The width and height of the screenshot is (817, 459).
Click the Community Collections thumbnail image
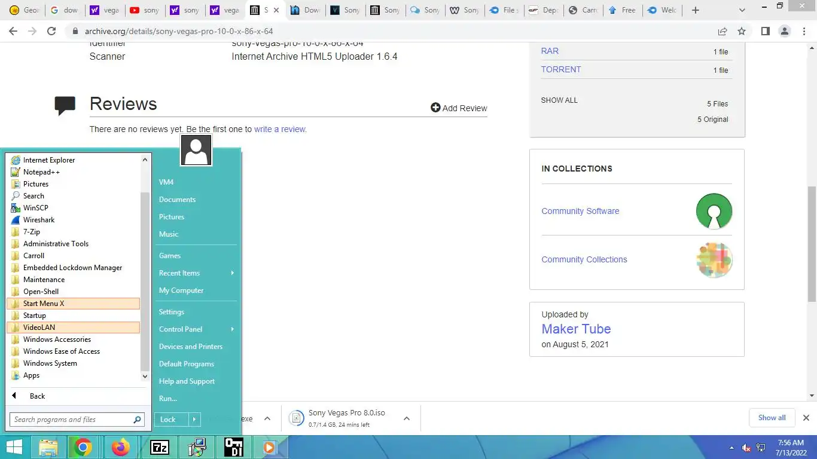coord(714,259)
